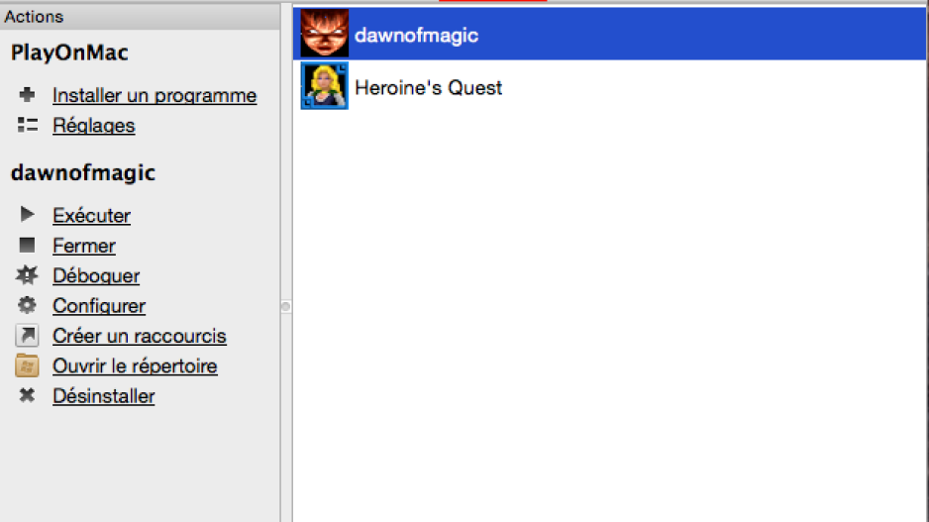The width and height of the screenshot is (929, 522).
Task: Click the Heroine's Quest character thumbnail
Action: (325, 86)
